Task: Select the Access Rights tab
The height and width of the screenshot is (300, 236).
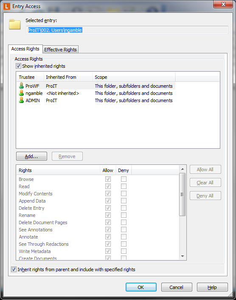Action: click(x=25, y=49)
